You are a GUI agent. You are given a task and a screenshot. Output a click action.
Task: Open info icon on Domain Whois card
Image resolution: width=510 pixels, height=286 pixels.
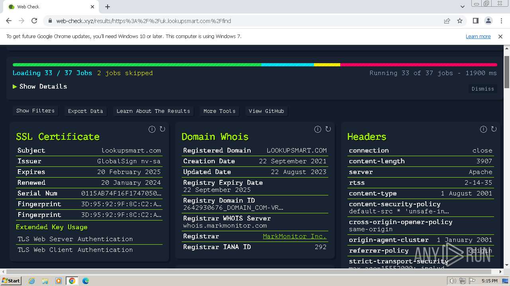(x=318, y=129)
